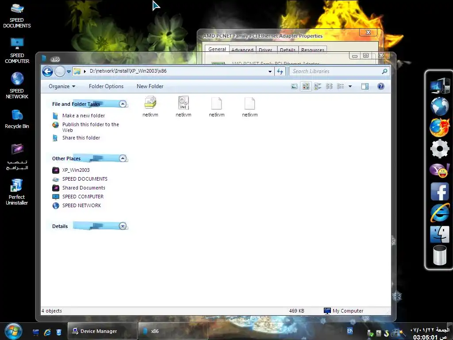This screenshot has height=340, width=453.
Task: Click the Search Libraries field
Action: pyautogui.click(x=335, y=71)
